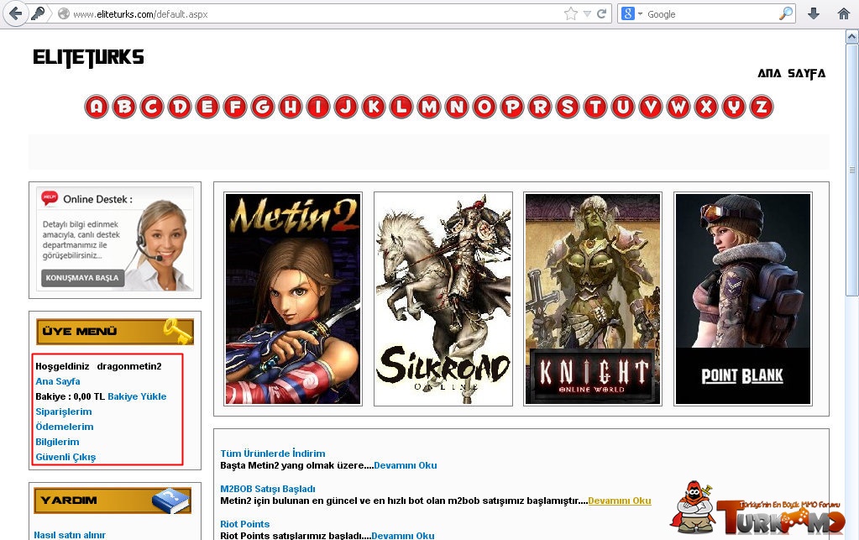Image resolution: width=859 pixels, height=540 pixels.
Task: Select the letter P red circle
Action: [512, 107]
